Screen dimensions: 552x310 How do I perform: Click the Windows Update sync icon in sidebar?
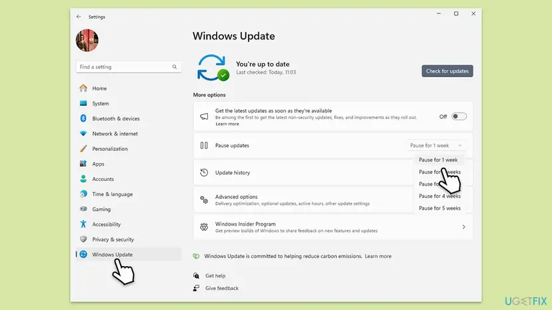pos(83,254)
